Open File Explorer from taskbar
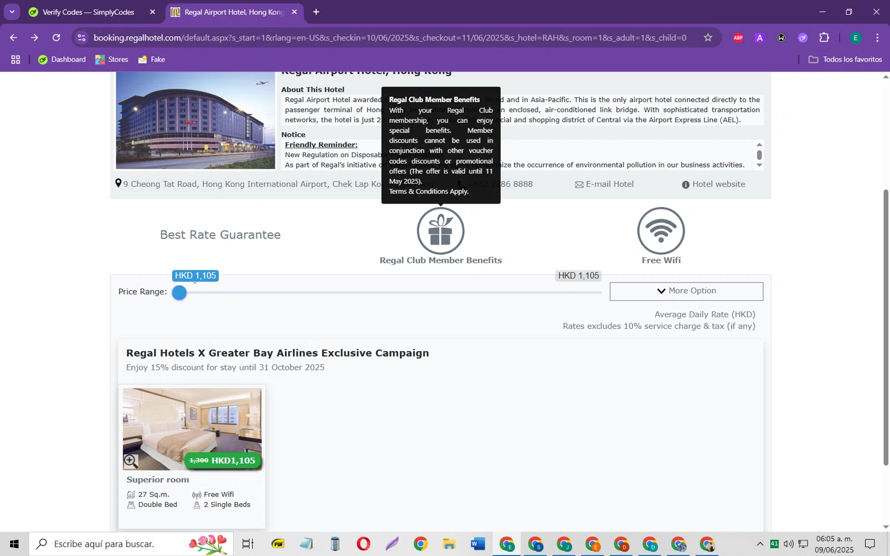The height and width of the screenshot is (556, 890). tap(449, 544)
